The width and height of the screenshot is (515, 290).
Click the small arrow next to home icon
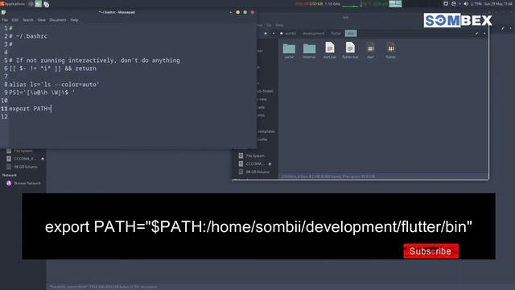(274, 34)
